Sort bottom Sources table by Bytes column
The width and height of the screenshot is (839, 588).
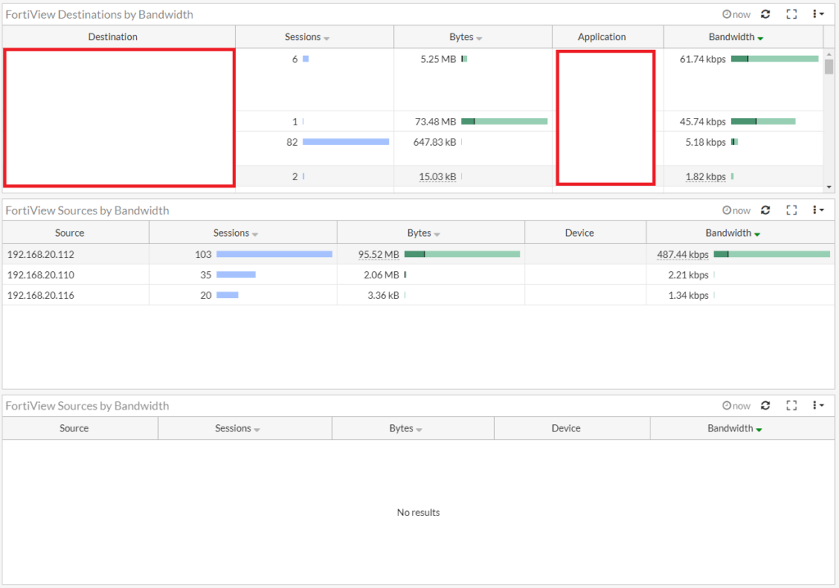click(x=413, y=428)
